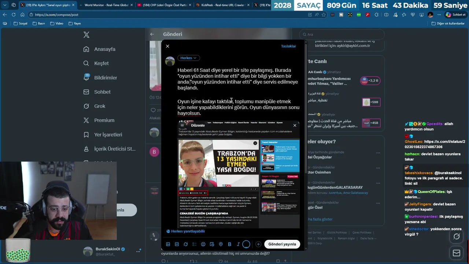Open the envelope icon in the right panel
The width and height of the screenshot is (469, 264).
tap(457, 253)
